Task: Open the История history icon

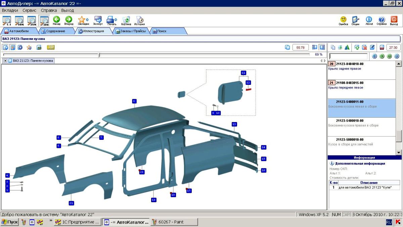Action: pyautogui.click(x=140, y=21)
